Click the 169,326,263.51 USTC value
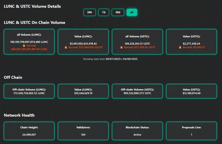Viewport: 222px width, 144px height. [x=137, y=44]
